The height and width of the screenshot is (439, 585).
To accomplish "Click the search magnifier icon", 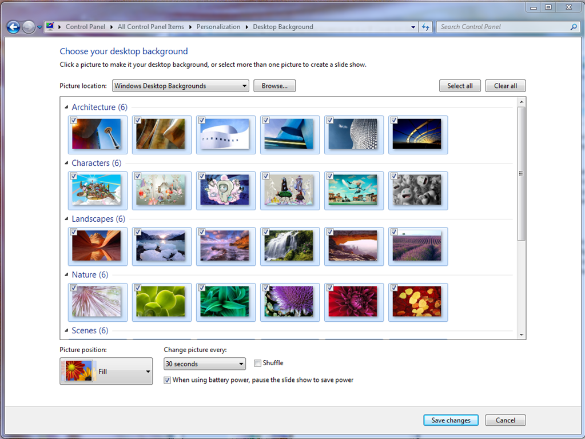I will point(574,27).
